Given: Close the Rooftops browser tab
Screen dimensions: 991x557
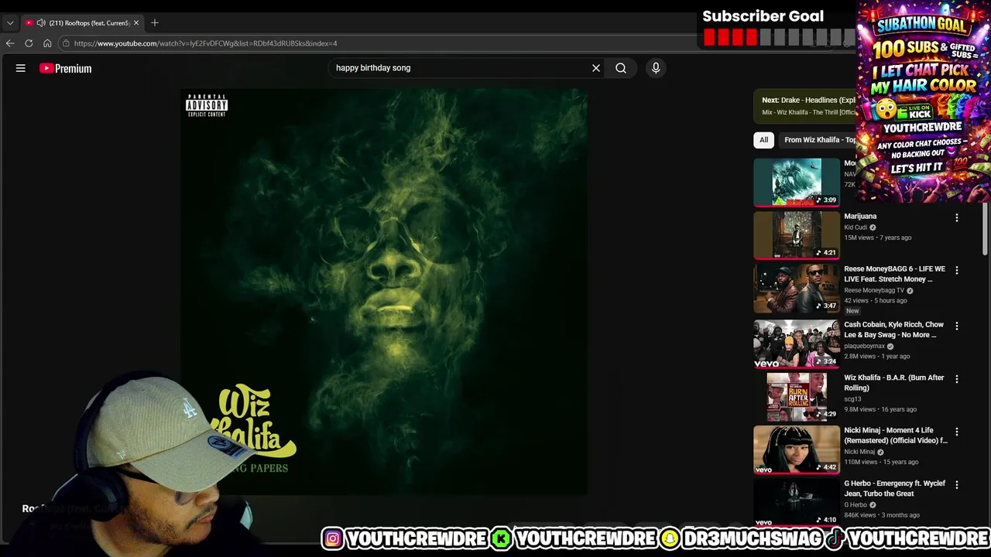Looking at the screenshot, I should pos(136,22).
